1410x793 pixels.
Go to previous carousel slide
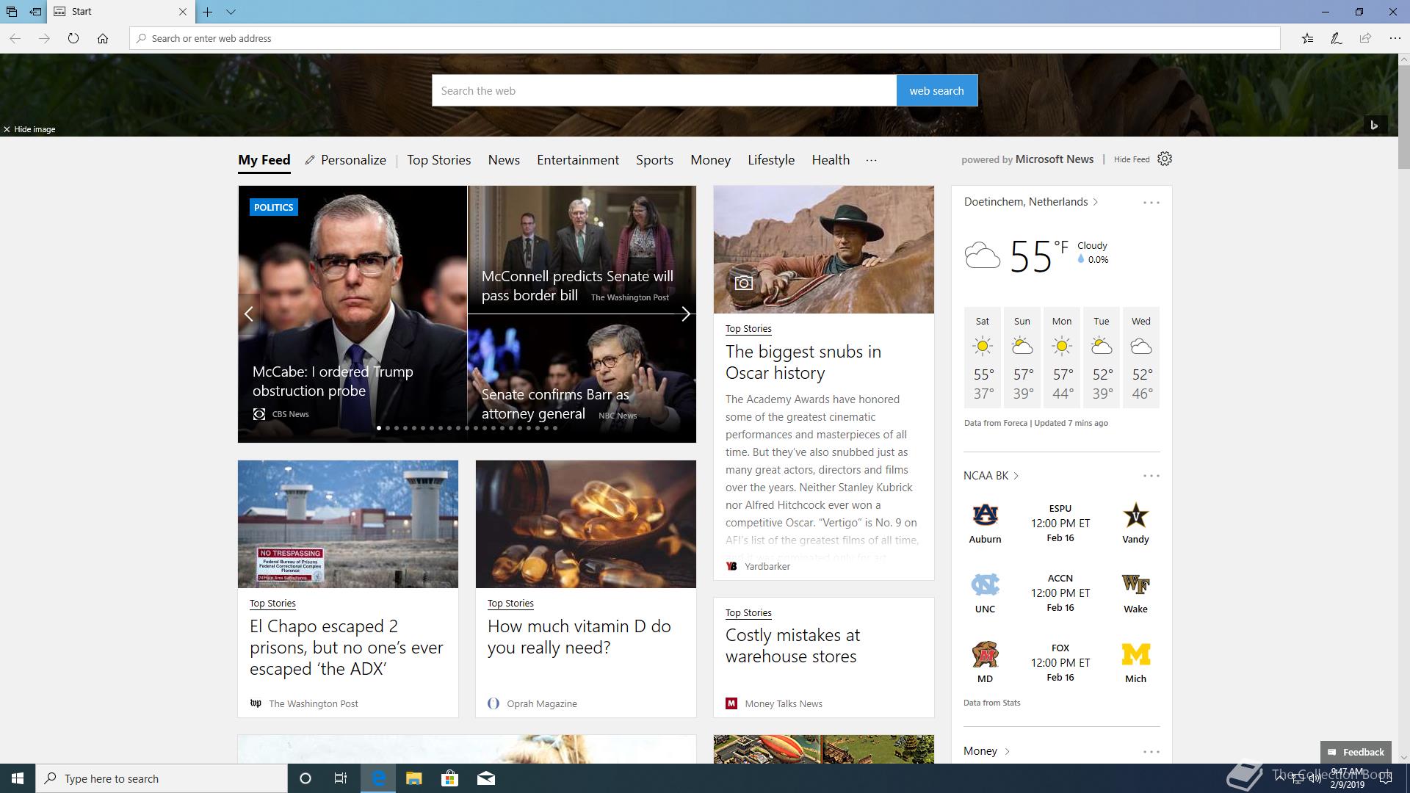(x=249, y=314)
